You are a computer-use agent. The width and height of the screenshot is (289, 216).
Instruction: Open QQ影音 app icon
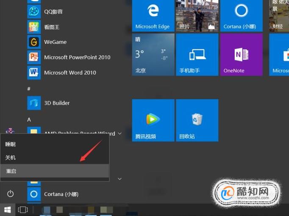(x=34, y=11)
